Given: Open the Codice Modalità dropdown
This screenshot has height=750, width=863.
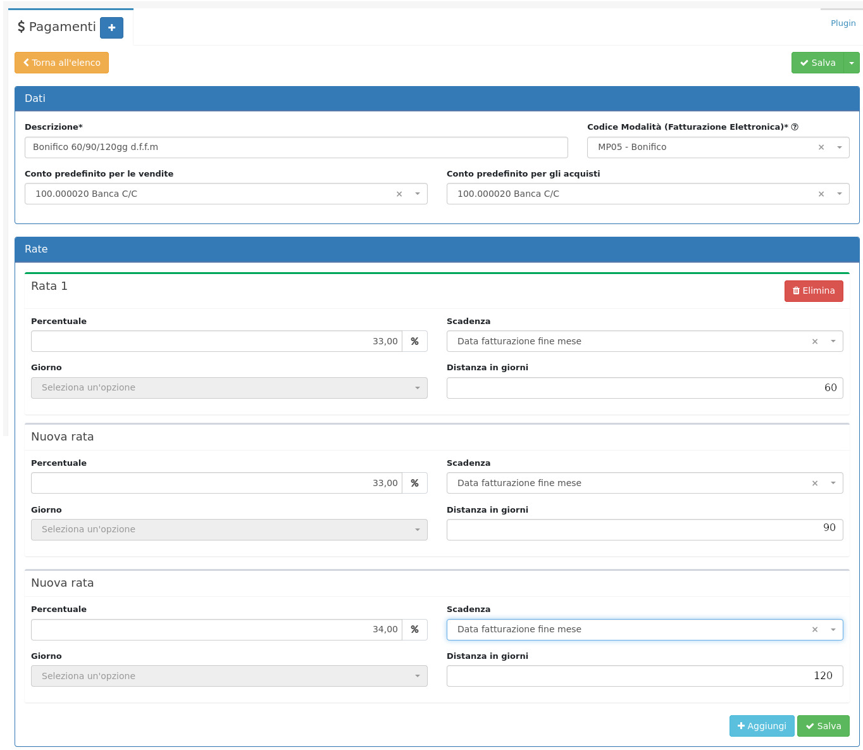Looking at the screenshot, I should click(x=839, y=147).
